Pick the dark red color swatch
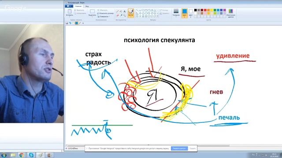This screenshot has width=282, height=158. point(202,10)
